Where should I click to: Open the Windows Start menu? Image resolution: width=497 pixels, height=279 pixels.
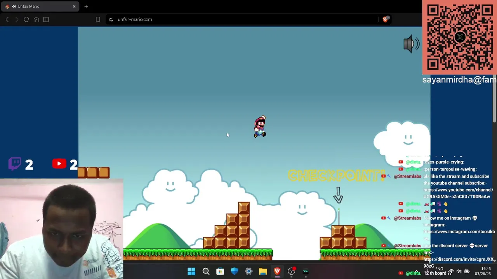pyautogui.click(x=191, y=272)
